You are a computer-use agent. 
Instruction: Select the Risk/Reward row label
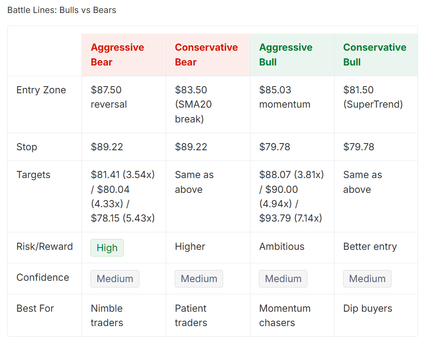point(44,247)
